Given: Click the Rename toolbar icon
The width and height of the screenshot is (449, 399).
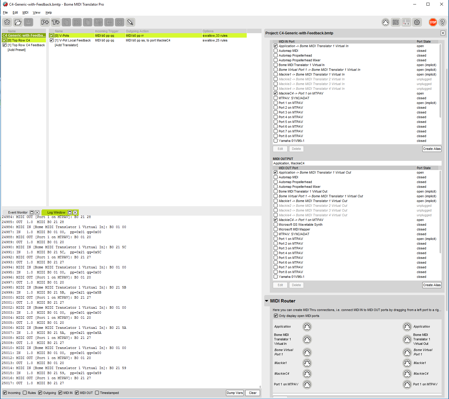Looking at the screenshot, I should click(x=77, y=22).
